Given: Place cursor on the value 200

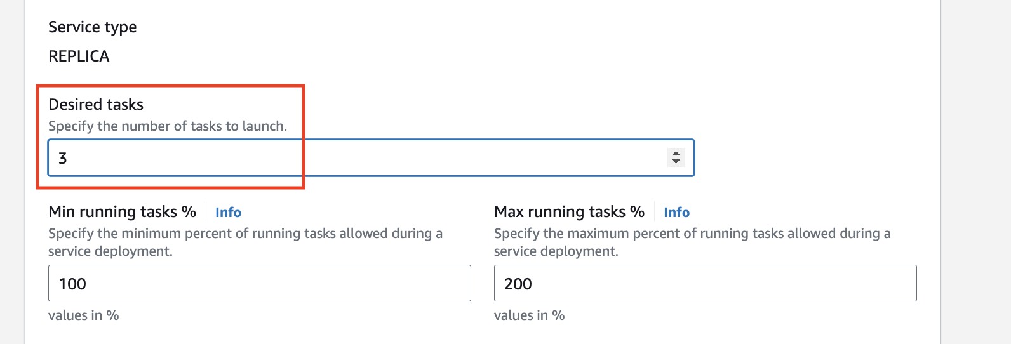Looking at the screenshot, I should 518,284.
